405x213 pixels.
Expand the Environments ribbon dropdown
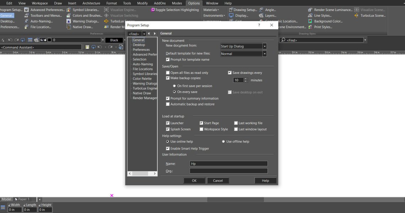click(214, 16)
